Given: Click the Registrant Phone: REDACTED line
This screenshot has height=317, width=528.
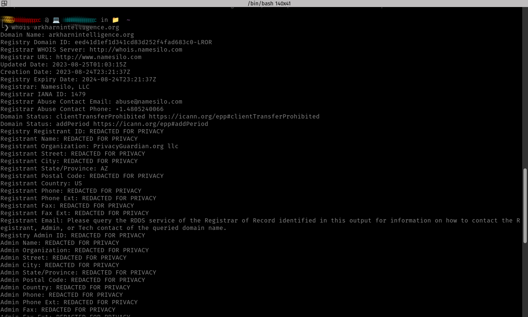Looking at the screenshot, I should [x=71, y=191].
